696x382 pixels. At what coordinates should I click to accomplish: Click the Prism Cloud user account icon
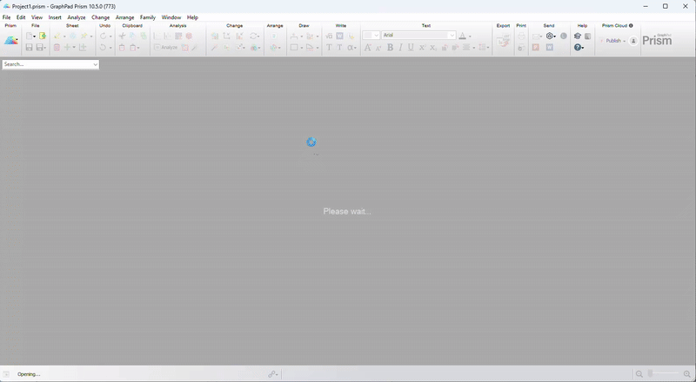point(633,41)
